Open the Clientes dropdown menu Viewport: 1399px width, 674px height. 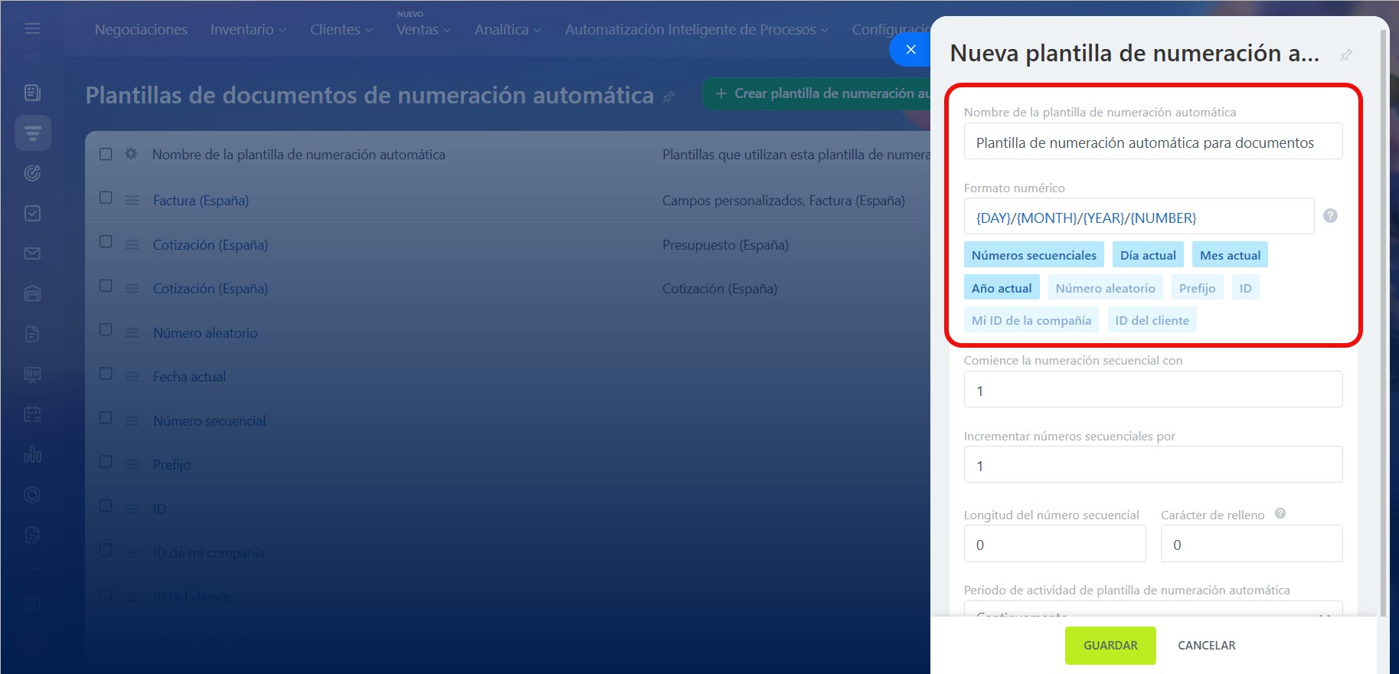click(341, 30)
